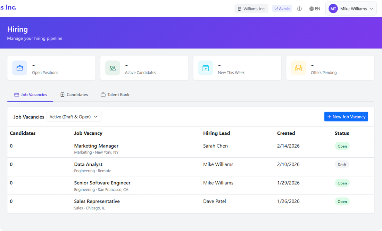Click the Admin shield badge
This screenshot has width=382, height=231.
(x=282, y=8)
